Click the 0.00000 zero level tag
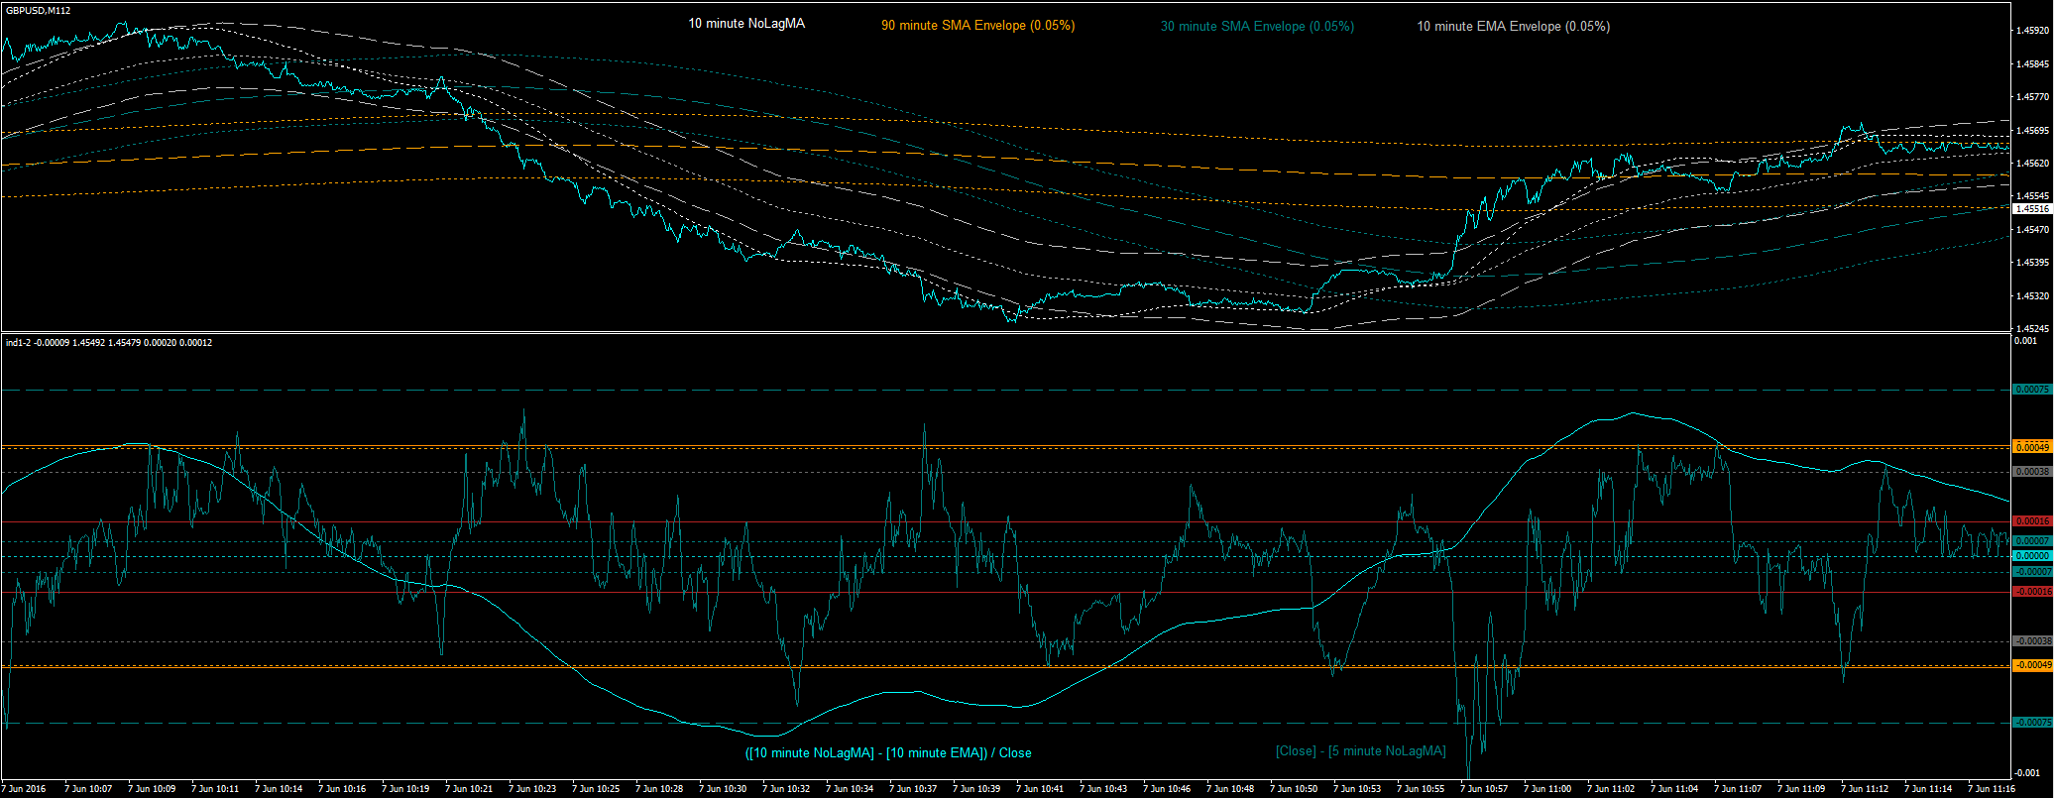Screen dimensions: 2055x798 click(x=2032, y=556)
